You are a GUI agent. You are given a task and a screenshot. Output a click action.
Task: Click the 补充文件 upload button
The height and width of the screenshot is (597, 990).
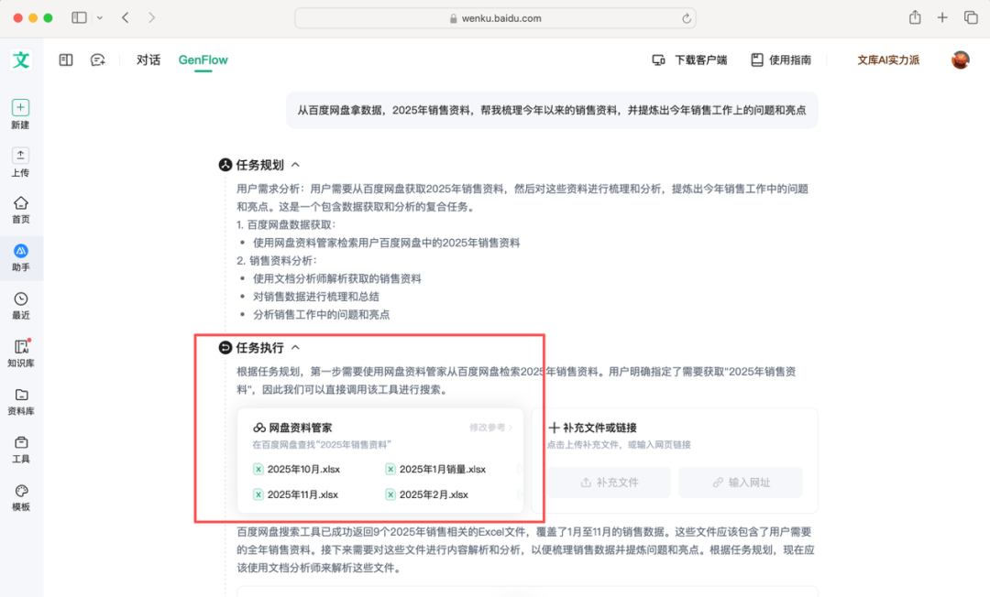pyautogui.click(x=609, y=483)
